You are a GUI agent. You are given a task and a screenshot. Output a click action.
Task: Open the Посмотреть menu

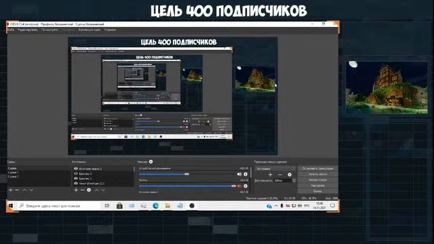click(x=50, y=30)
